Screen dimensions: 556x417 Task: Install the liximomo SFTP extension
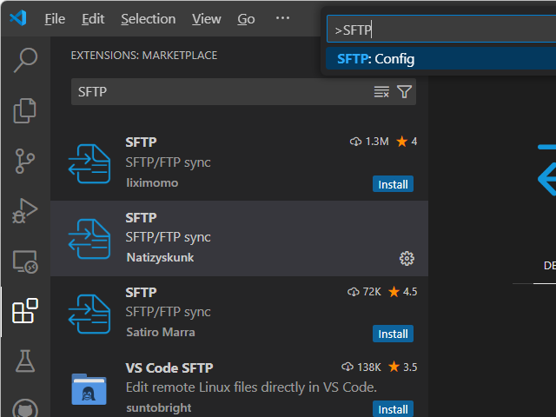[x=393, y=184]
